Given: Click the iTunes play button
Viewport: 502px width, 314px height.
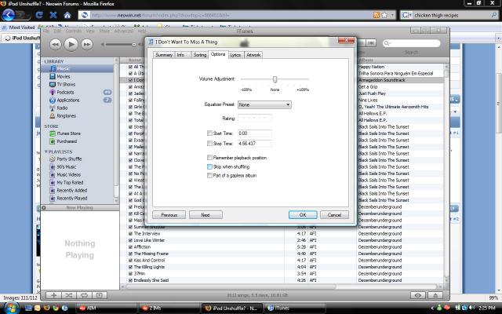Looking at the screenshot, I should tap(71, 44).
